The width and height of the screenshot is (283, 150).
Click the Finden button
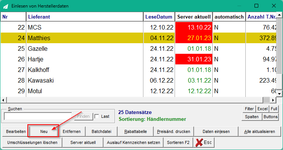84,116
